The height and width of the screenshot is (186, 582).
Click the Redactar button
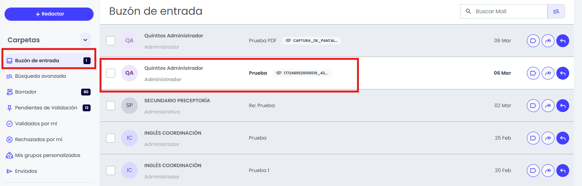(49, 14)
